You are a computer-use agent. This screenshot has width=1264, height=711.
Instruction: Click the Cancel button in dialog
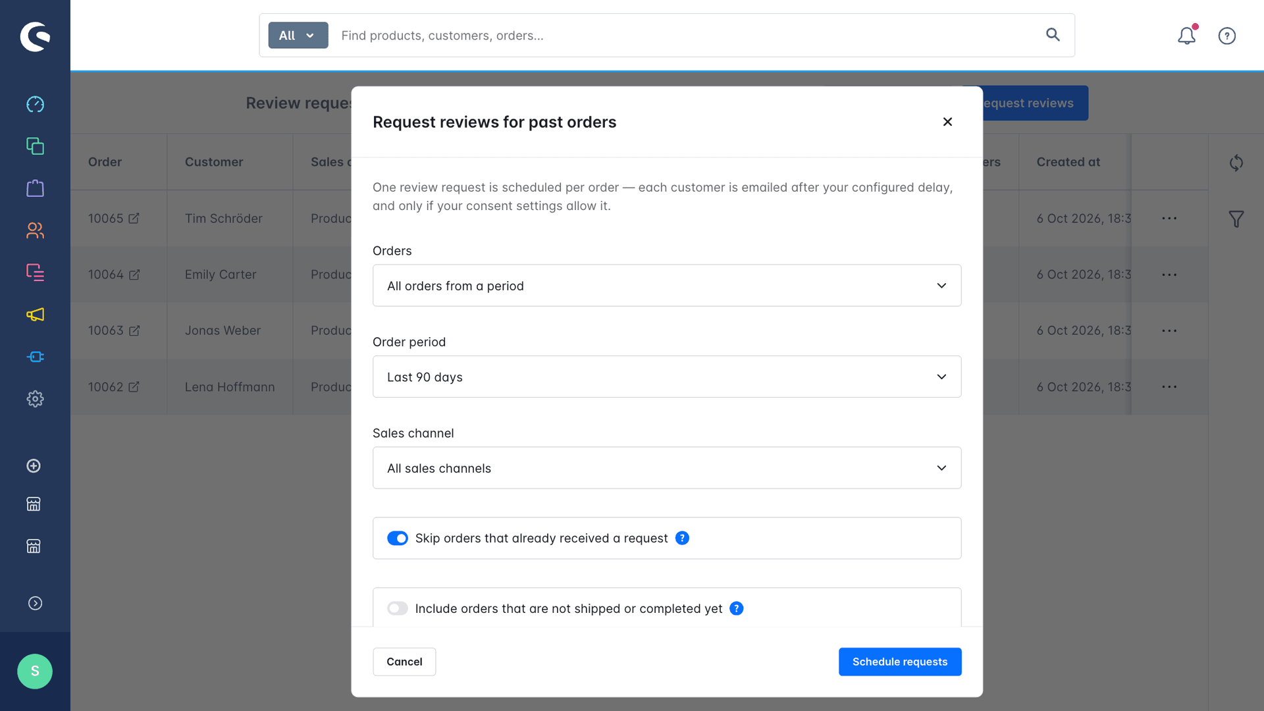404,662
